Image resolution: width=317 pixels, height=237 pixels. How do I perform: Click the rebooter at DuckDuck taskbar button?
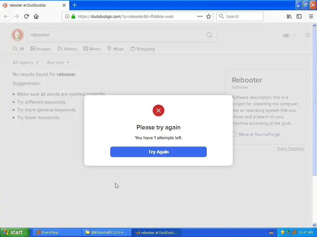[156, 232]
